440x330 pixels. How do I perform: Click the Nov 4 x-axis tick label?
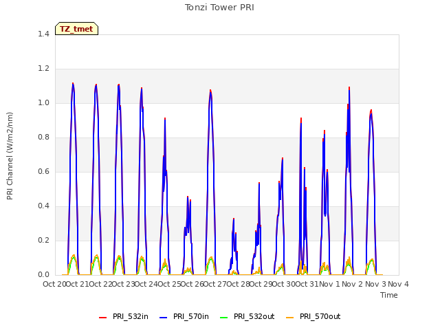(398, 284)
